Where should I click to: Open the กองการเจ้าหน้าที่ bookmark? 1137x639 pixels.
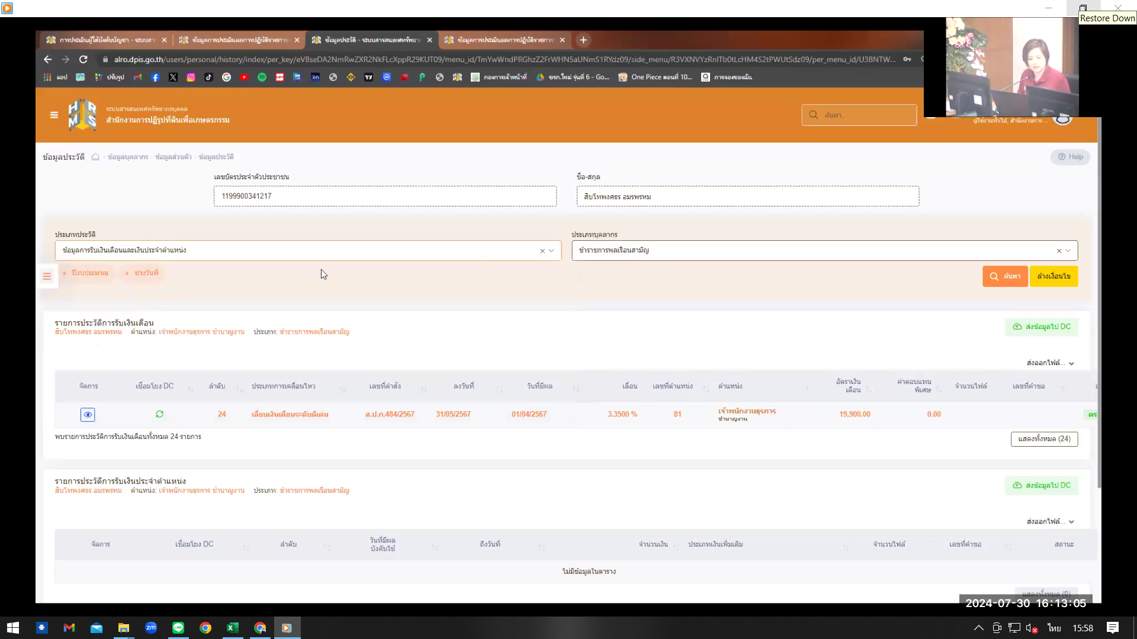coord(499,77)
